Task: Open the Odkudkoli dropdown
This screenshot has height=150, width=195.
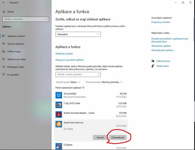Action: (x=78, y=34)
